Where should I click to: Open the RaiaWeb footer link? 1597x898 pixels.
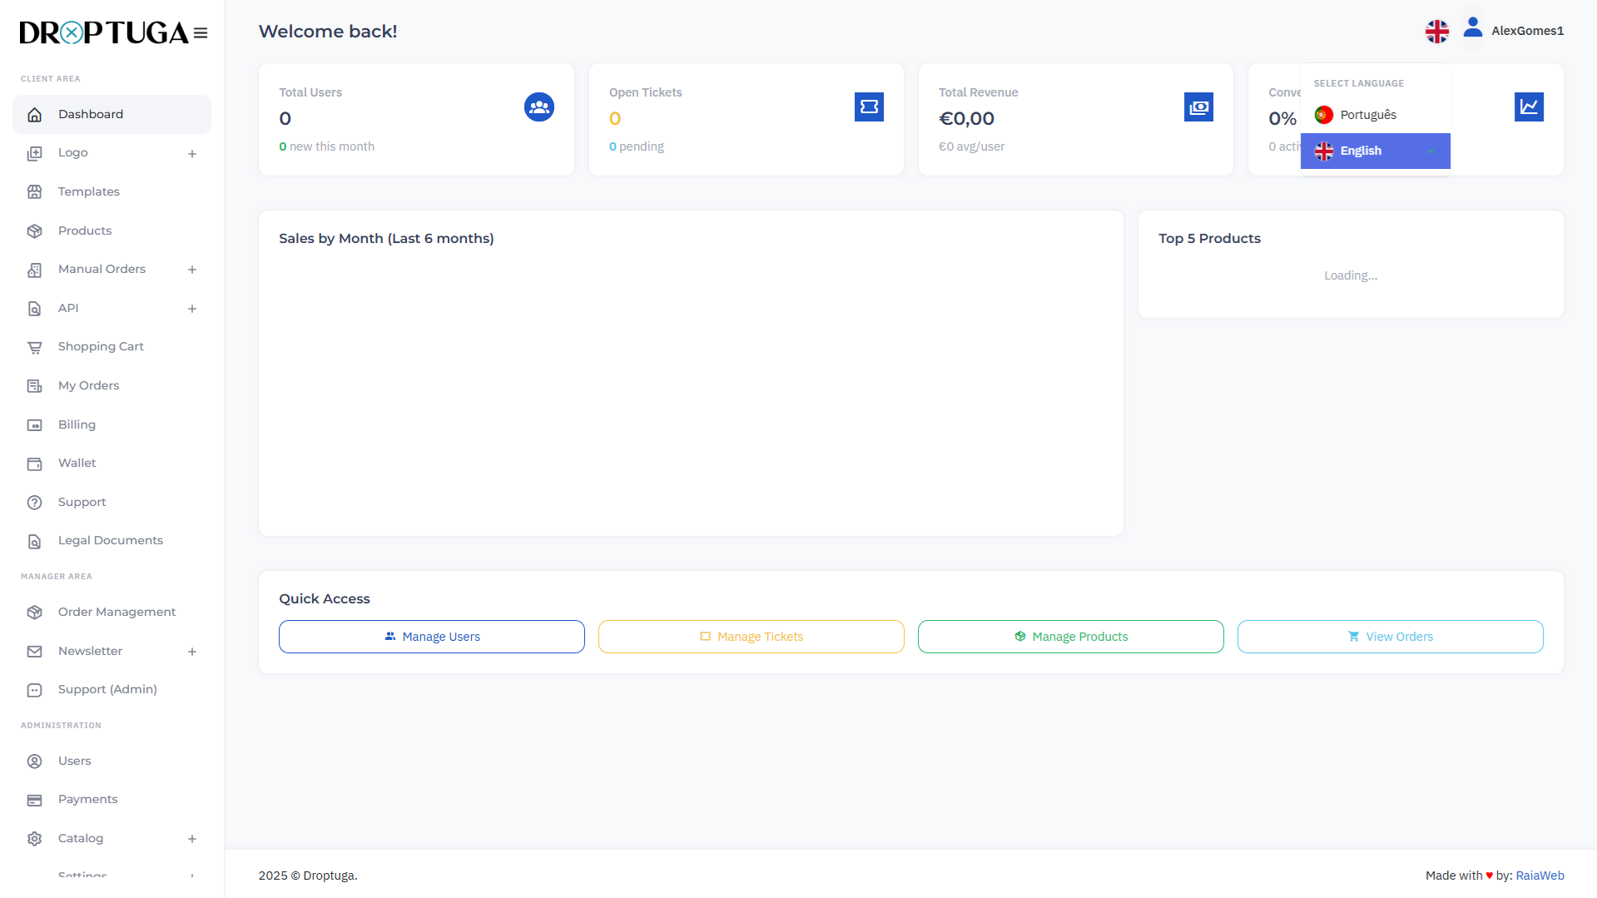coord(1540,876)
